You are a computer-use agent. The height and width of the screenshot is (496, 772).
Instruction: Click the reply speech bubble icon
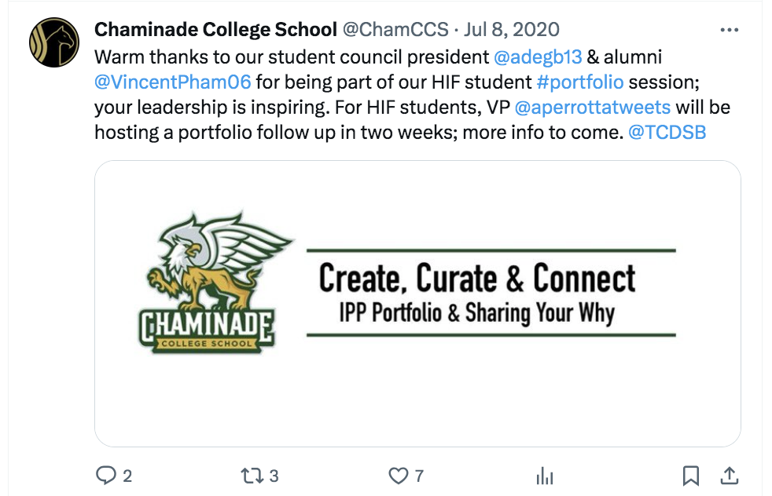tap(105, 476)
